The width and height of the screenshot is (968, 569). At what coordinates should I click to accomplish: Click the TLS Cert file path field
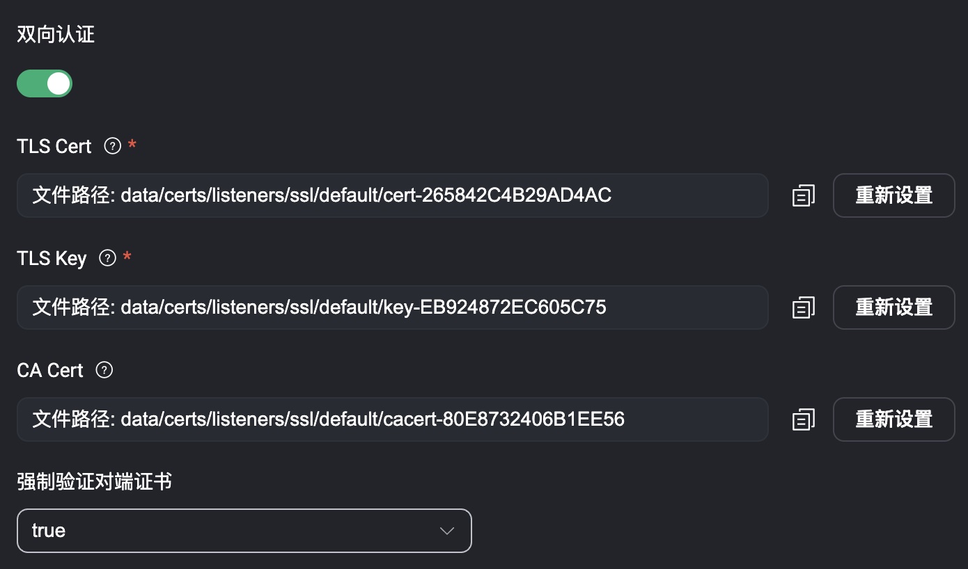392,195
